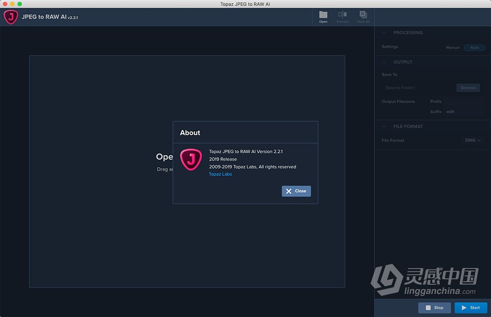Screen dimensions: 491x317
Task: Click the "2019 Release" text
Action: (223, 160)
